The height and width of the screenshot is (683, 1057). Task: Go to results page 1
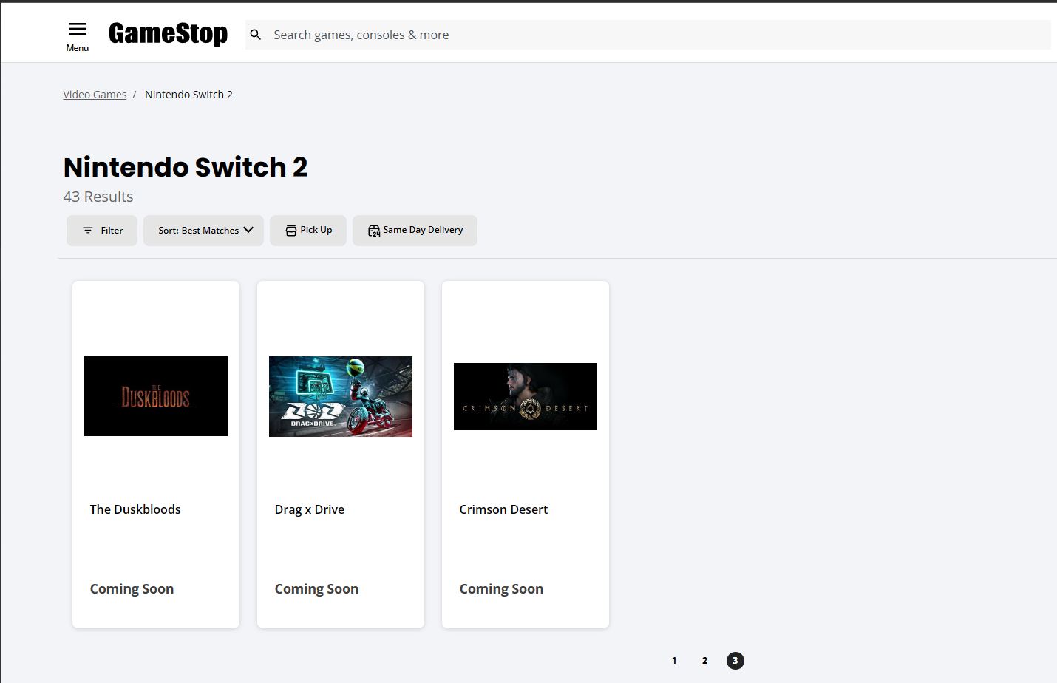(674, 661)
